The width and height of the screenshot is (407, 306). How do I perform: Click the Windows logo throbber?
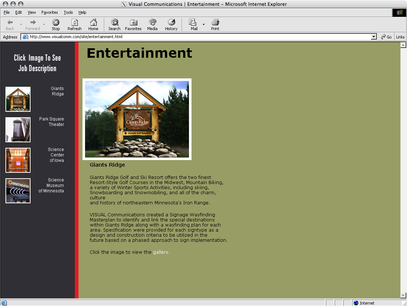399,12
